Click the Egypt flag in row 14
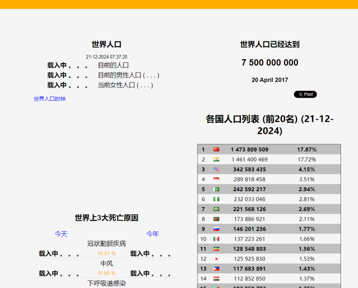Screen dimensions: 358x288 click(217, 279)
